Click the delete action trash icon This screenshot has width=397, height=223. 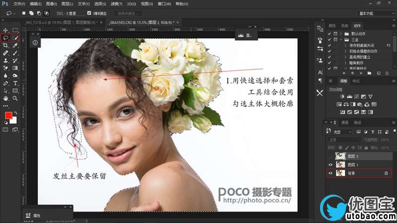click(387, 73)
